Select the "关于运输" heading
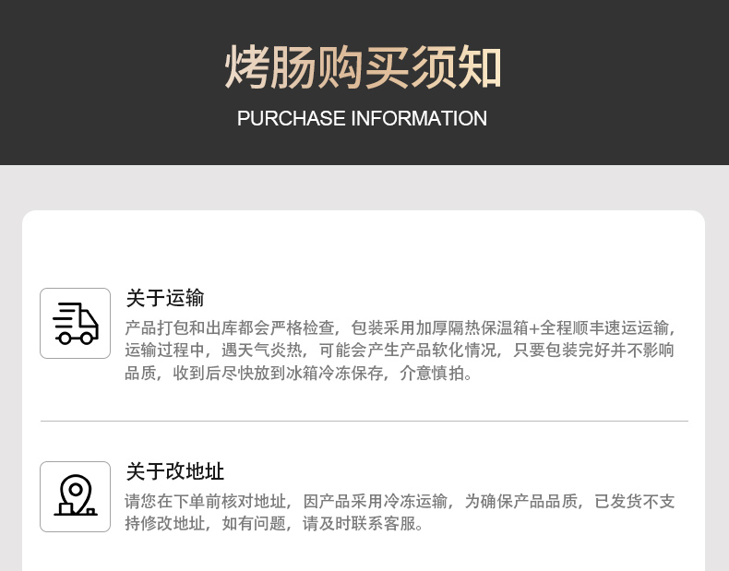The image size is (729, 571). tap(164, 298)
